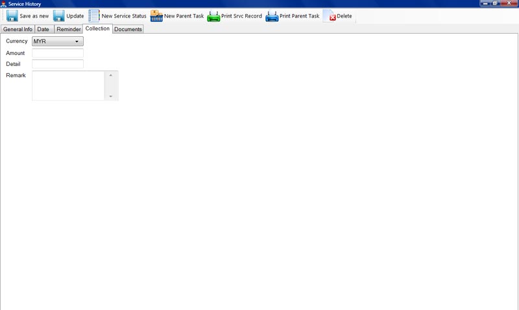This screenshot has width=519, height=310.
Task: Open the Reminder tab
Action: [69, 29]
